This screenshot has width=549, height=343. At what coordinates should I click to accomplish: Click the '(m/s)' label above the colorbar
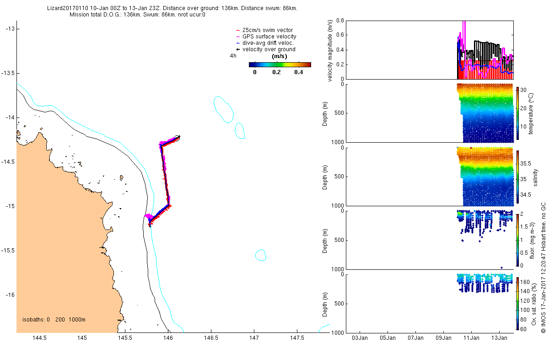point(280,56)
